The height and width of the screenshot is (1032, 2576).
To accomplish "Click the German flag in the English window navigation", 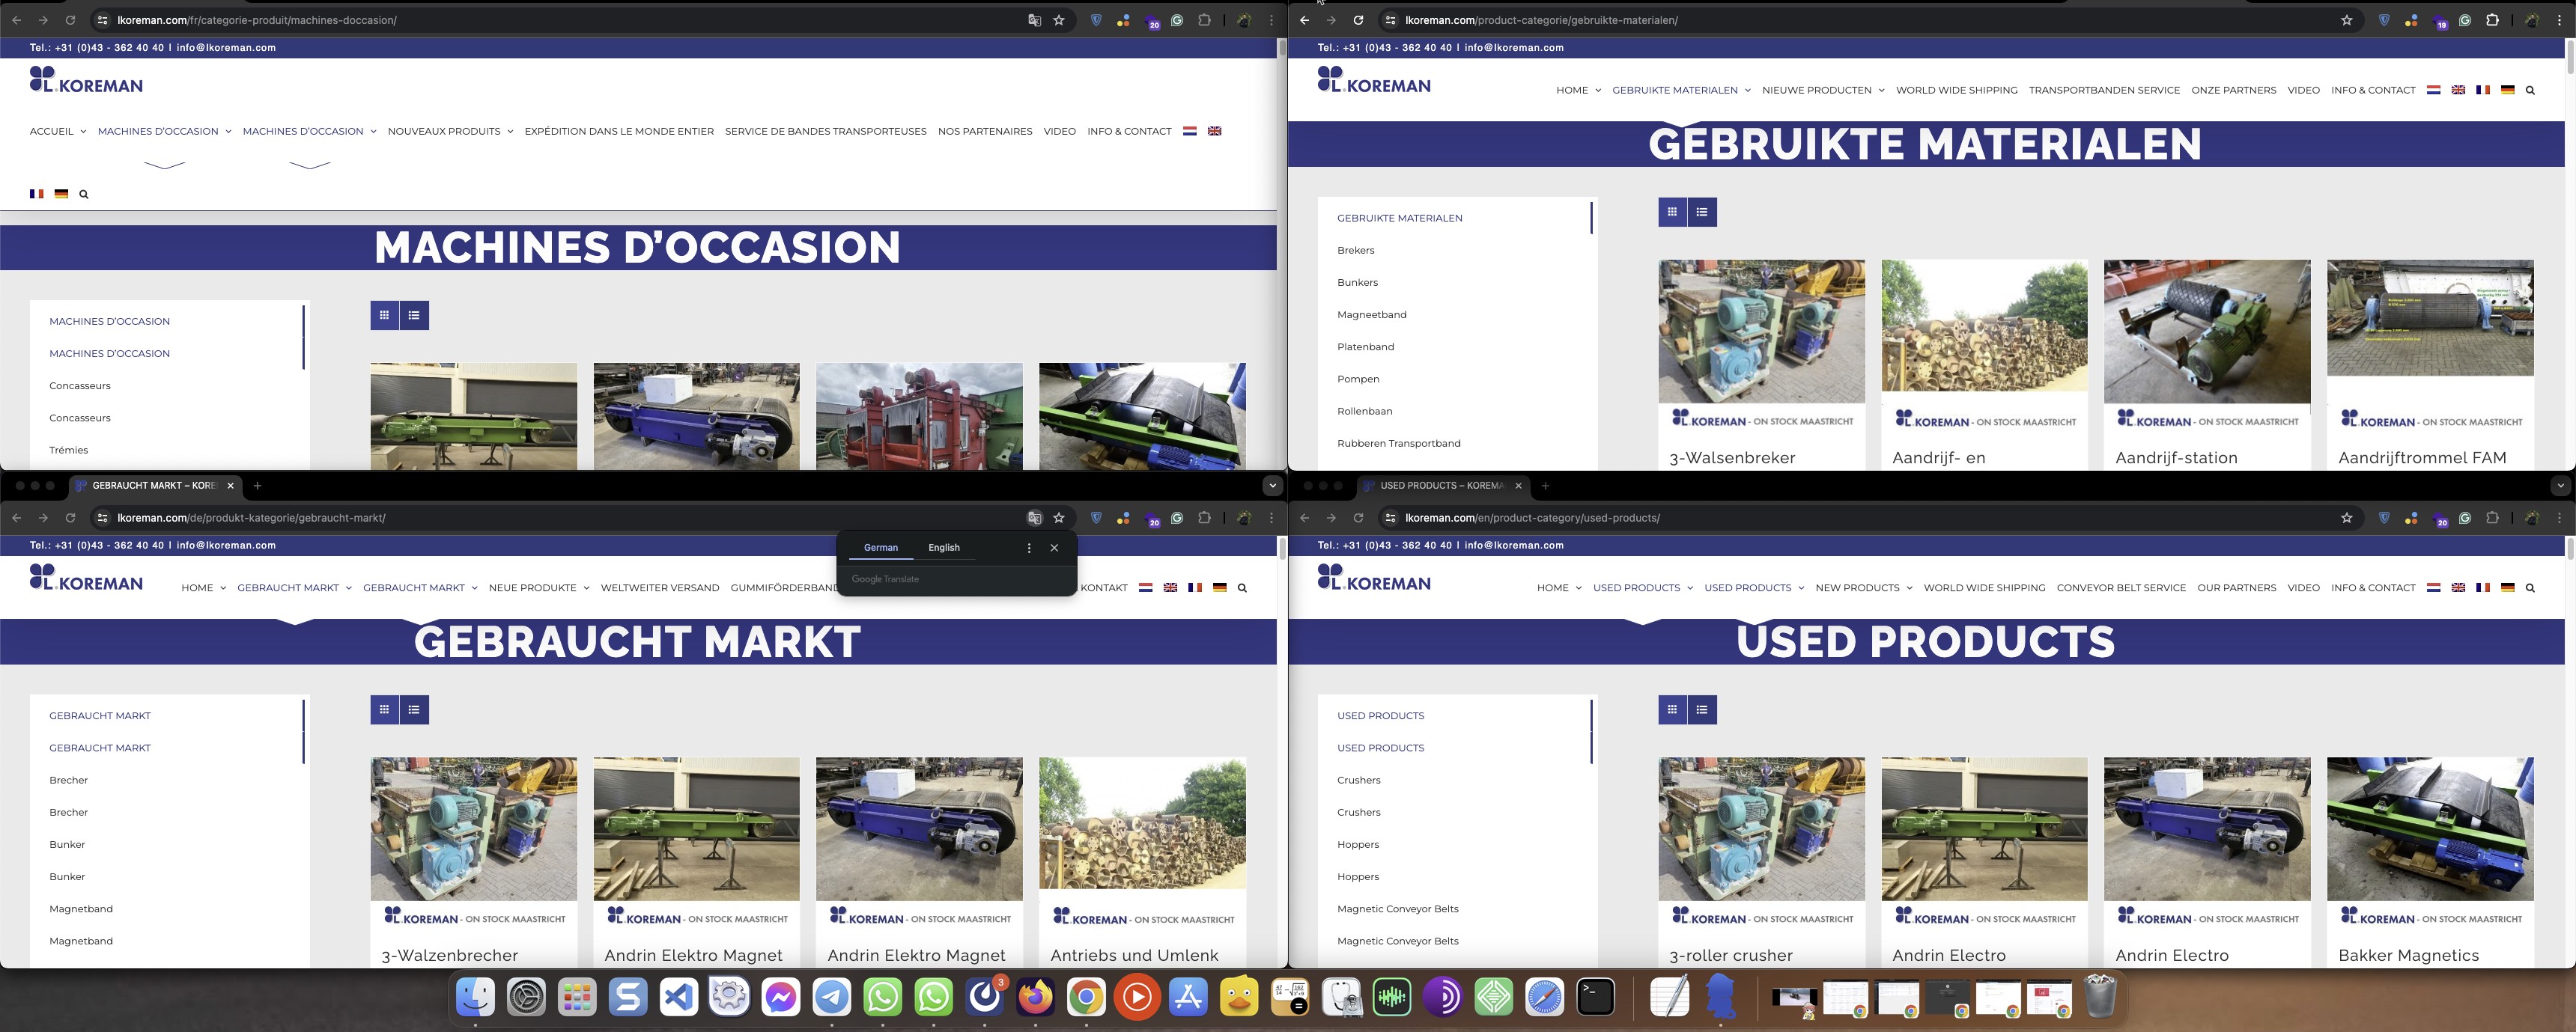I will [2507, 587].
